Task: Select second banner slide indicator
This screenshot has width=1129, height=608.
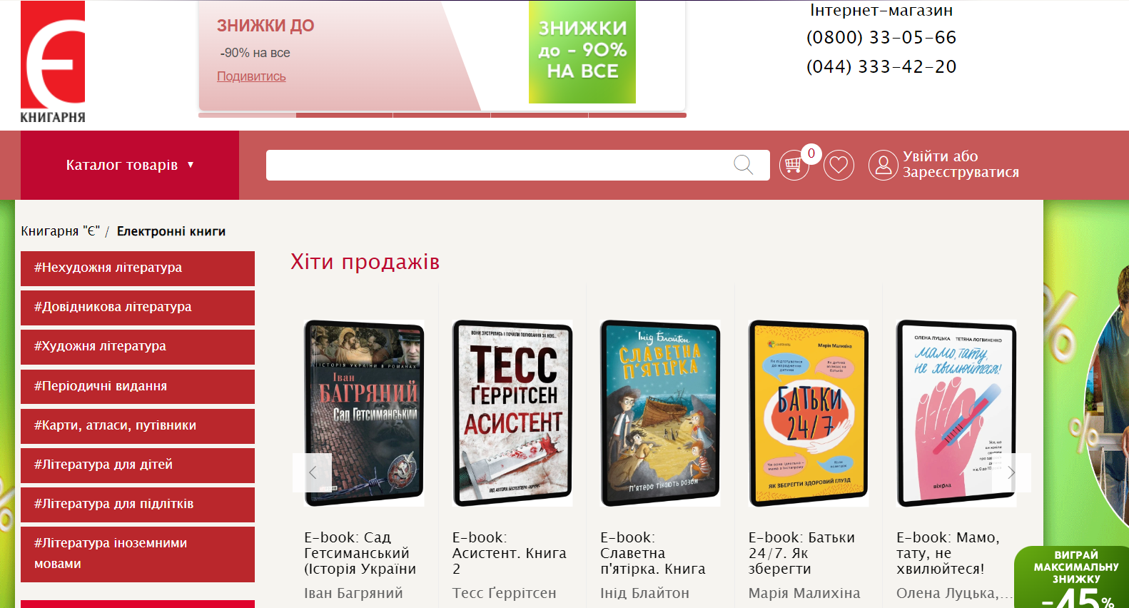Action: [x=344, y=115]
